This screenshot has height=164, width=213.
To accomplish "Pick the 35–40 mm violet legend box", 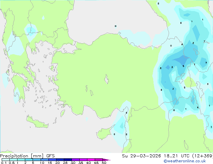I will pyautogui.click(x=83, y=160).
